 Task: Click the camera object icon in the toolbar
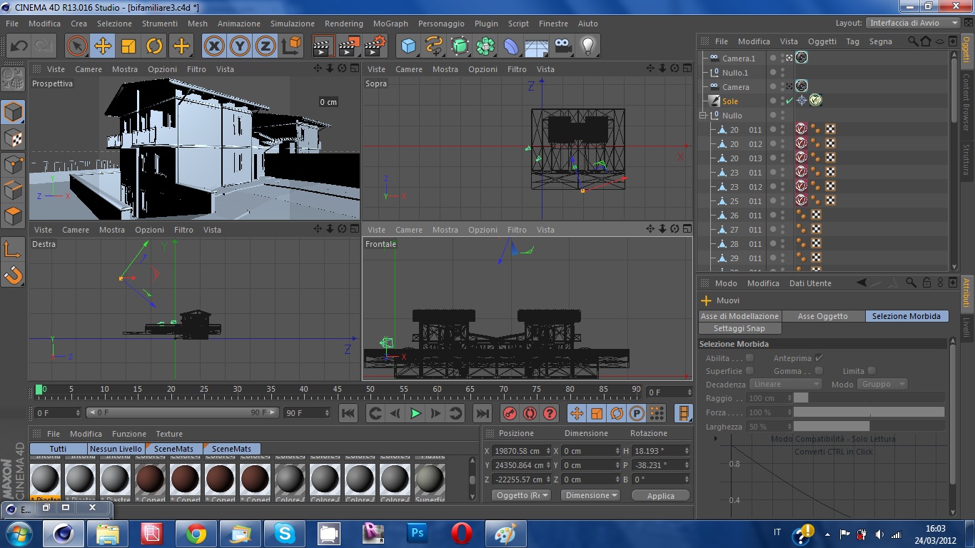(x=563, y=46)
